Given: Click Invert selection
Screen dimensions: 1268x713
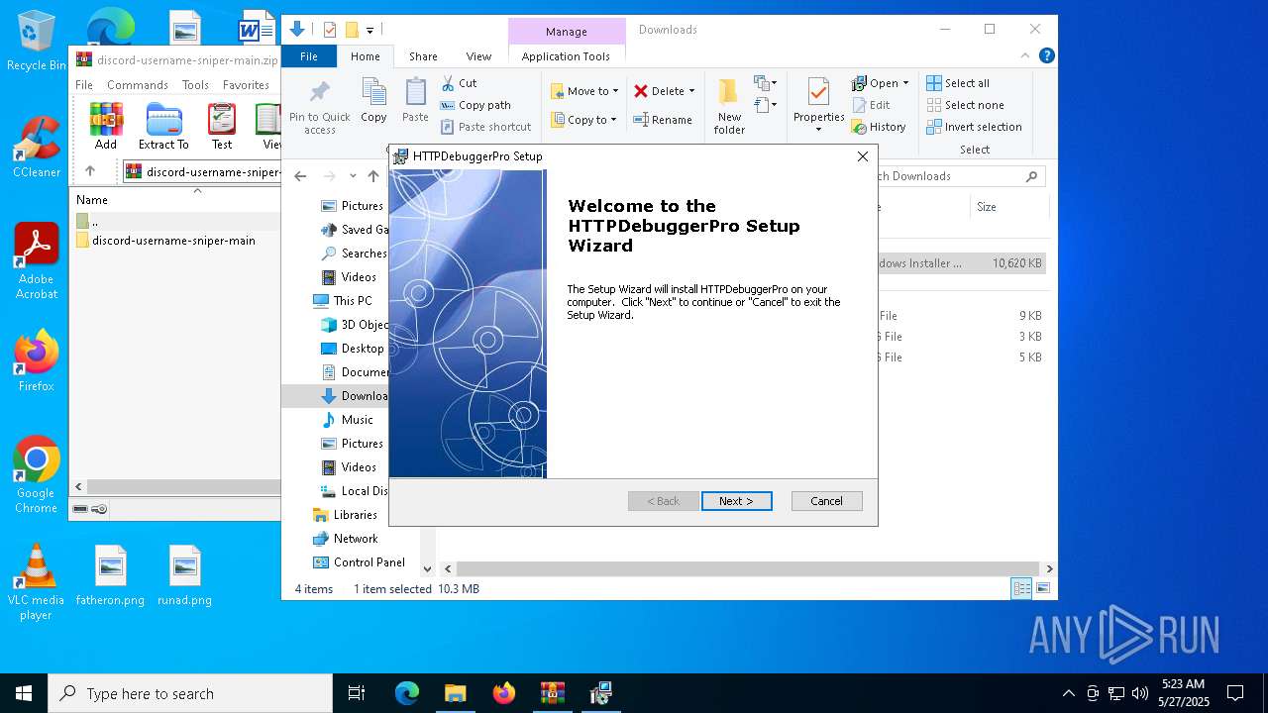Looking at the screenshot, I should [974, 127].
